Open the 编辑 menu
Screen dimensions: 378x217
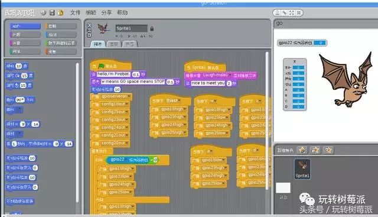(x=90, y=12)
